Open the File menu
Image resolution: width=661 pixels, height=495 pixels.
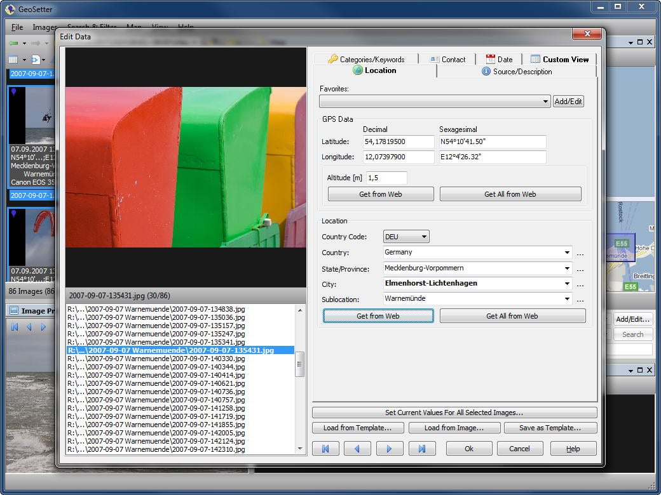pos(17,27)
